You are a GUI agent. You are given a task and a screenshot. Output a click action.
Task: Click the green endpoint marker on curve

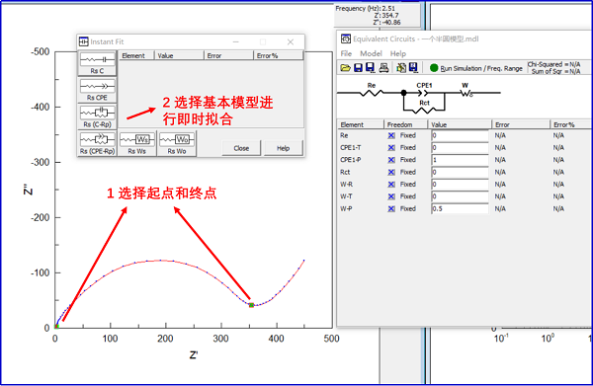(251, 305)
